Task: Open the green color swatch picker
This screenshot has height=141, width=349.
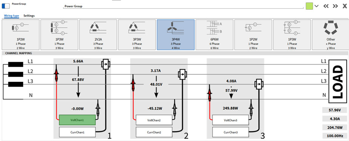Action: tap(309, 6)
